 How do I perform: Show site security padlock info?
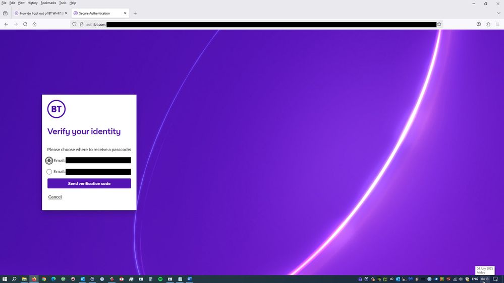(81, 24)
